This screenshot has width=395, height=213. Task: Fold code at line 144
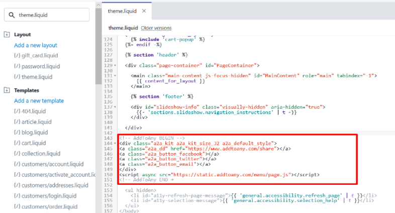(115, 143)
